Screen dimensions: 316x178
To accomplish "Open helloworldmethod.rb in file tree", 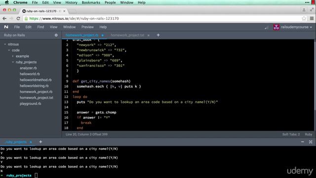I will [36, 80].
